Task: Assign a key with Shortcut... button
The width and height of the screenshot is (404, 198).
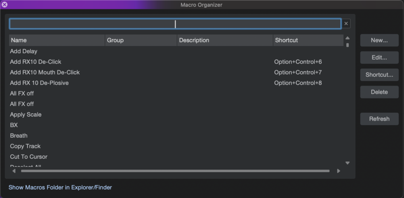Action: tap(379, 75)
